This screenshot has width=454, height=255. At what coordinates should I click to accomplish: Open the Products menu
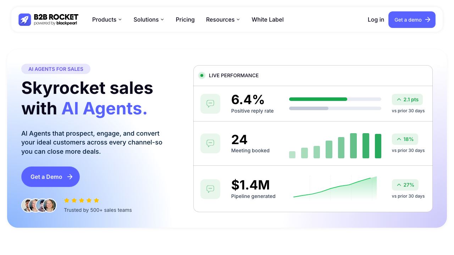[107, 19]
